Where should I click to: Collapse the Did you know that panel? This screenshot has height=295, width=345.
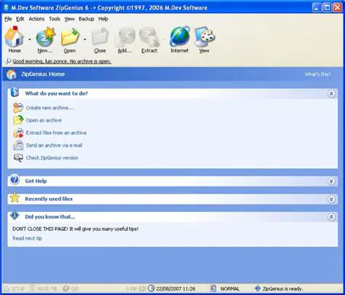[331, 217]
